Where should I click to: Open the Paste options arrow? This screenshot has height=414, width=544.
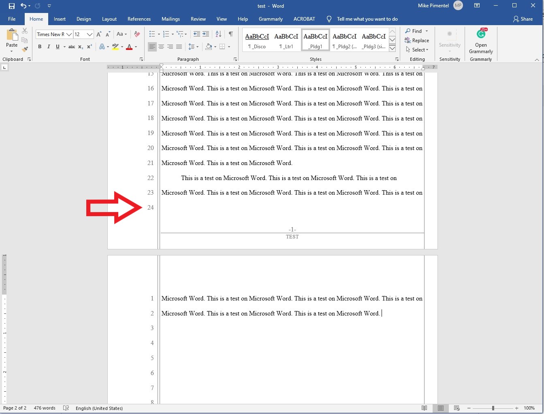pos(12,51)
